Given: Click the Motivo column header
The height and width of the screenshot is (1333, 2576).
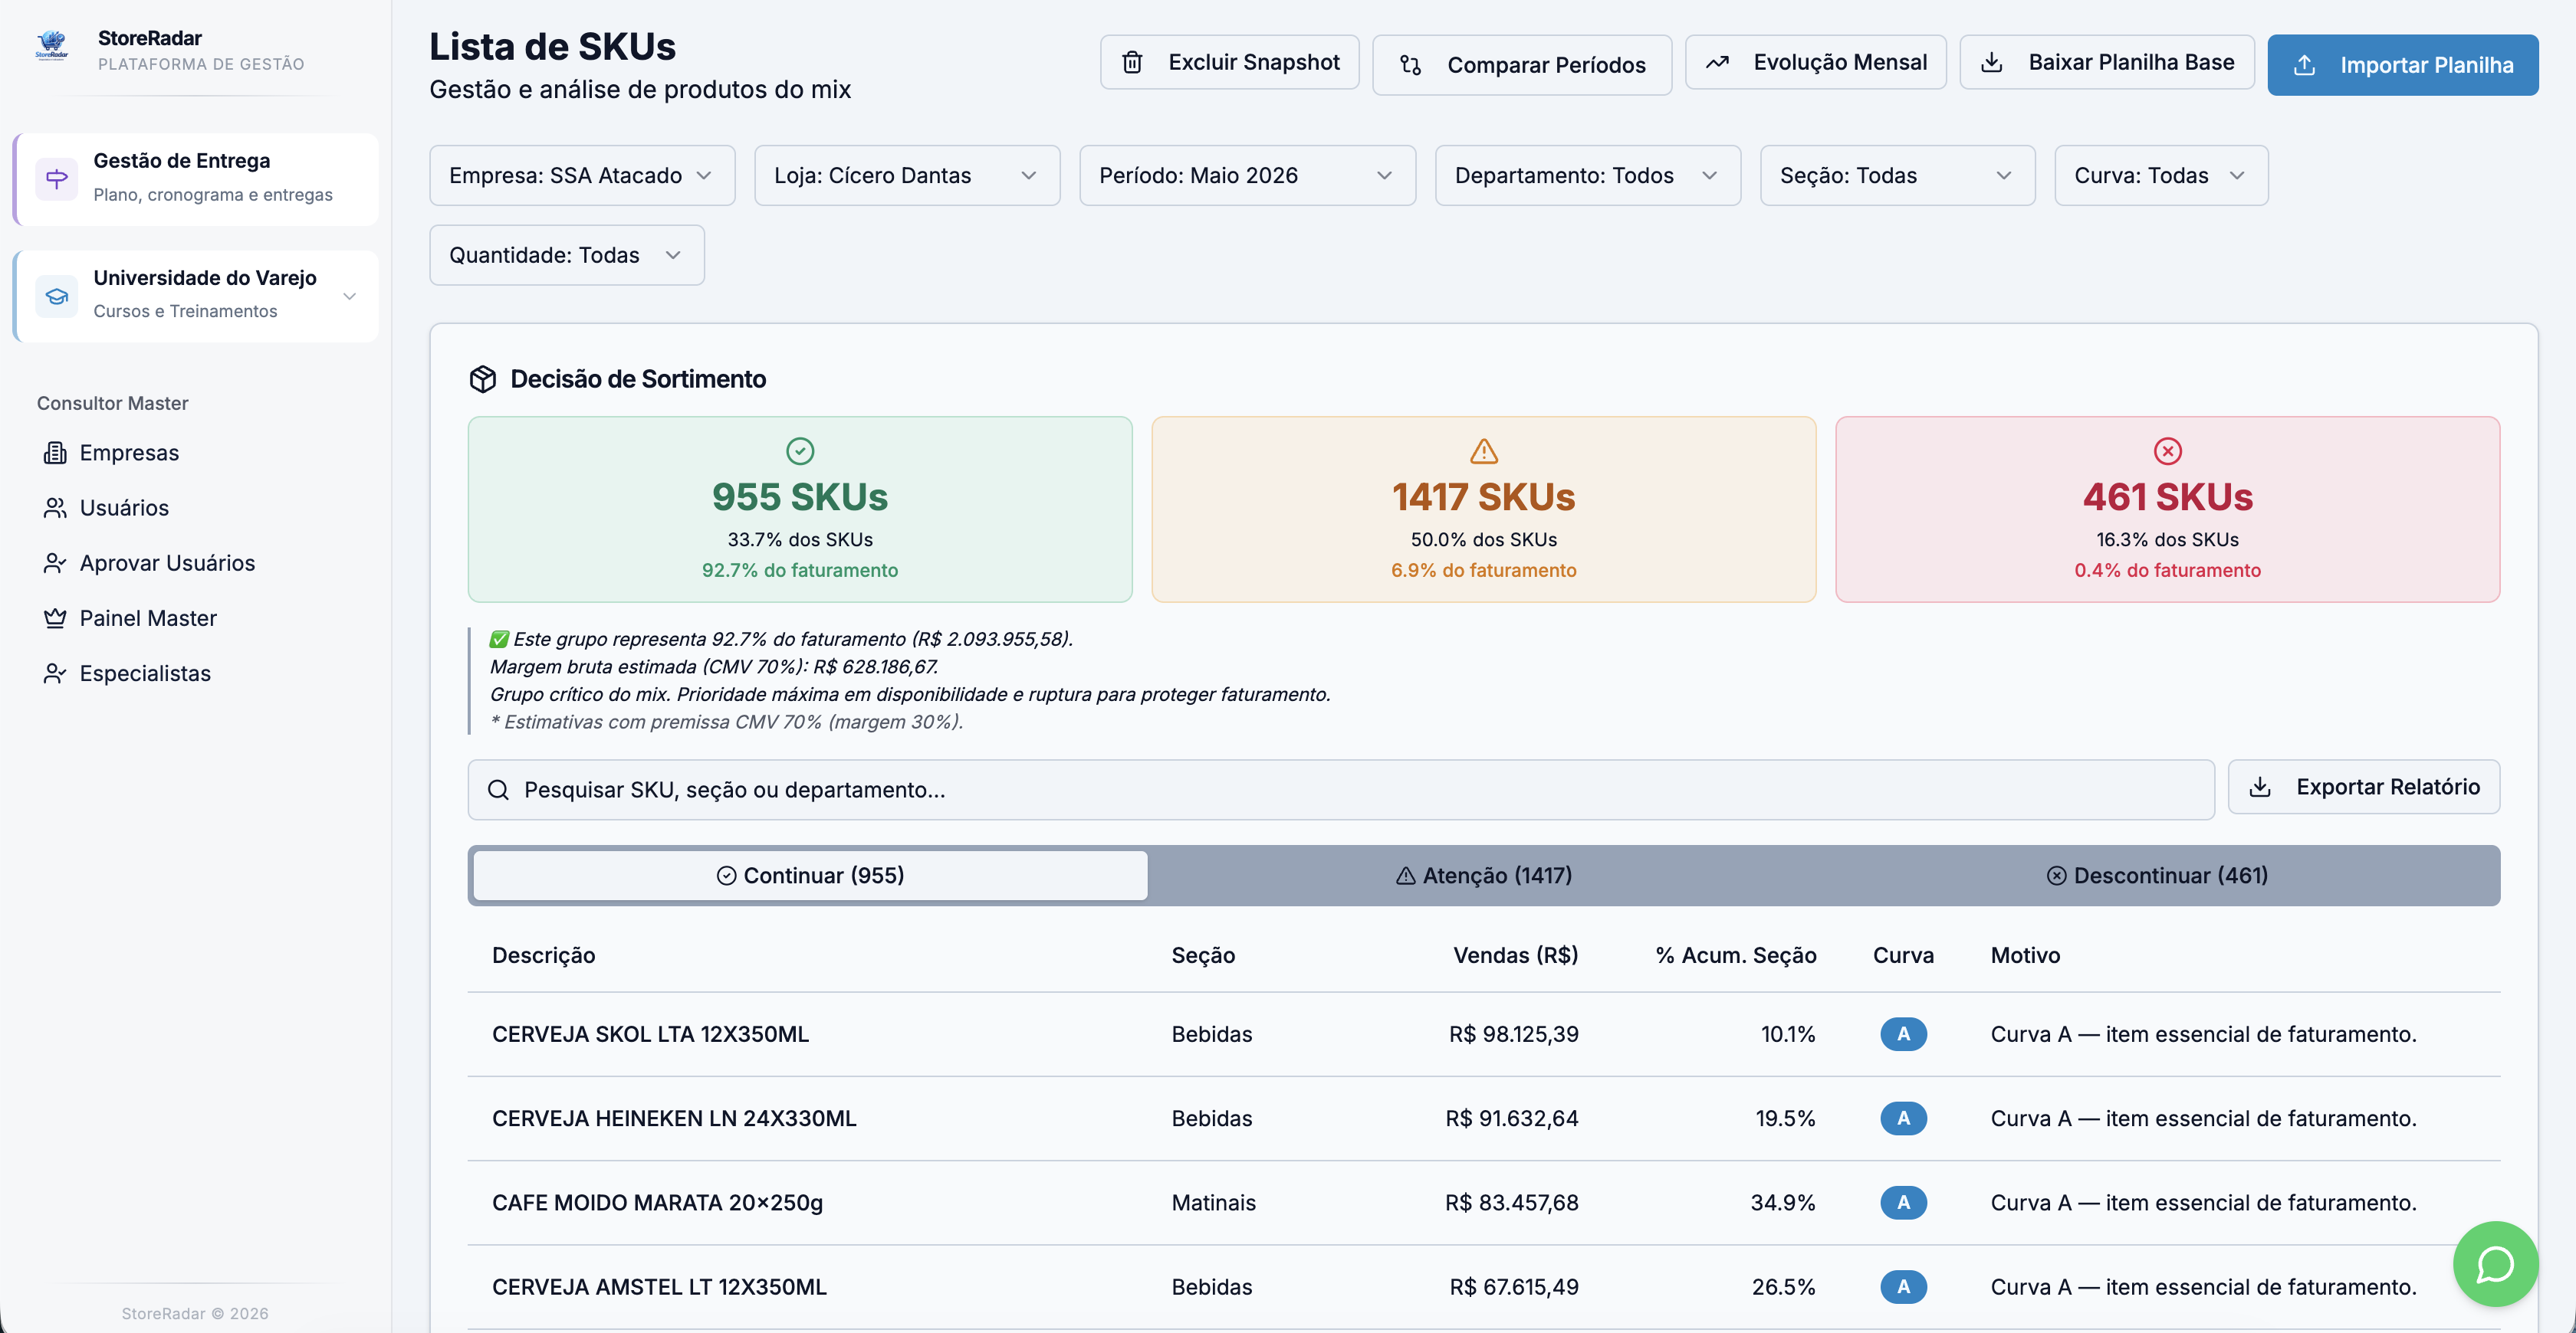Looking at the screenshot, I should [x=2025, y=955].
